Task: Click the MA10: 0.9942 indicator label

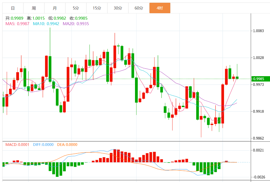Action: 46,24
